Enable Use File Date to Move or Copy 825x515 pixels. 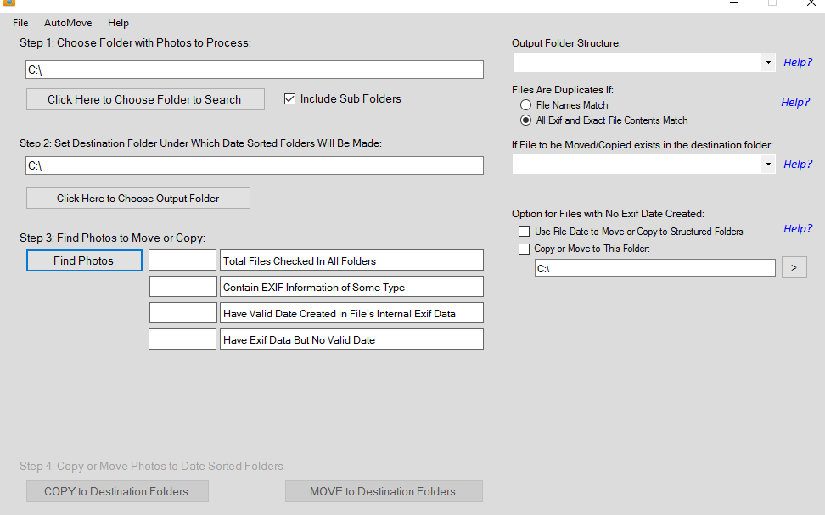(x=524, y=232)
